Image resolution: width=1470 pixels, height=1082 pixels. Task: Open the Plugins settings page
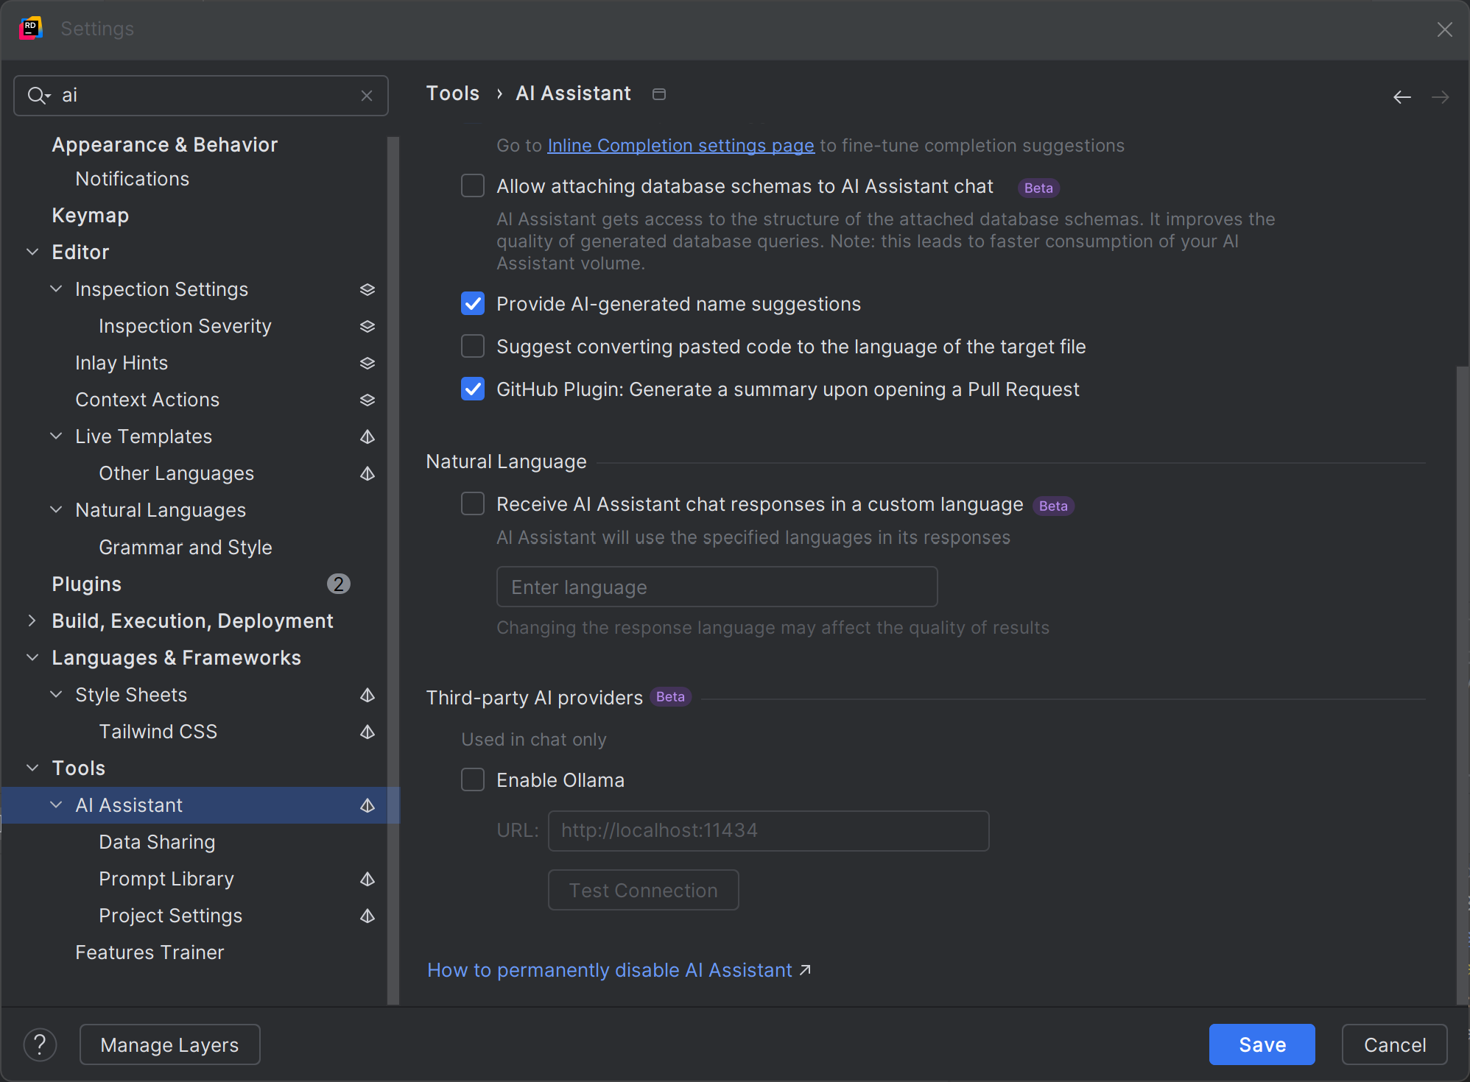coord(87,584)
